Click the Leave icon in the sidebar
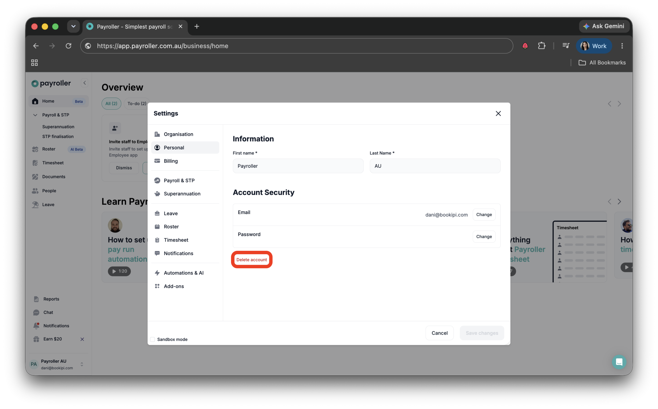Image resolution: width=658 pixels, height=409 pixels. [35, 205]
